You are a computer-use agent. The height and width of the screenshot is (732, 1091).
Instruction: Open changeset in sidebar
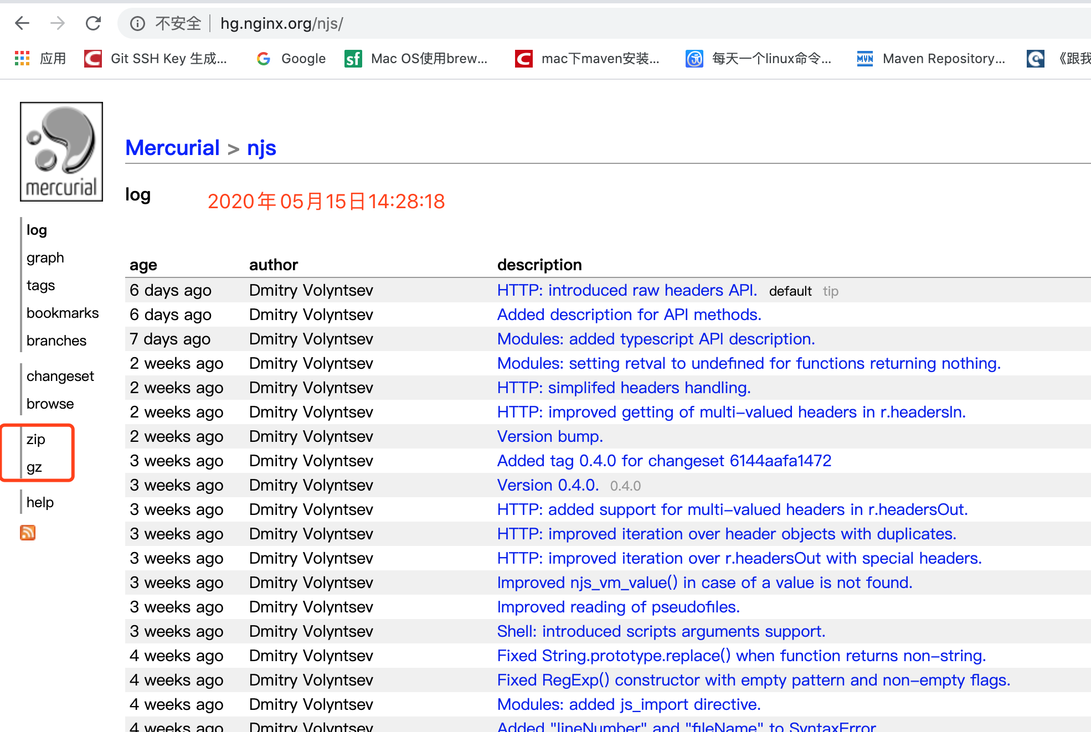pos(60,376)
